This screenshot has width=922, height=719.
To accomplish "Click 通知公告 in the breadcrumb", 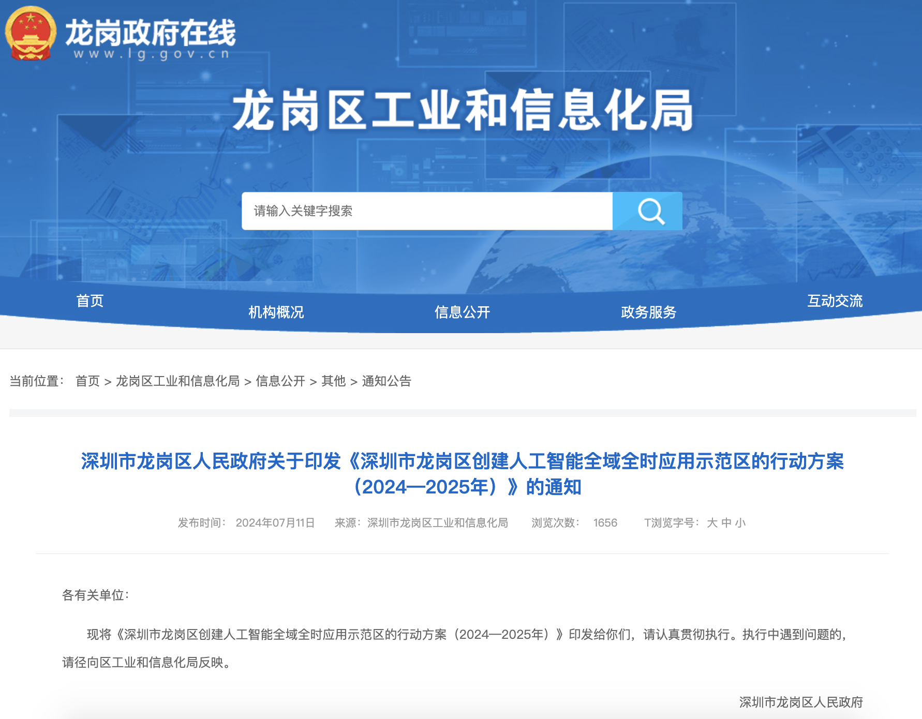I will coord(386,381).
